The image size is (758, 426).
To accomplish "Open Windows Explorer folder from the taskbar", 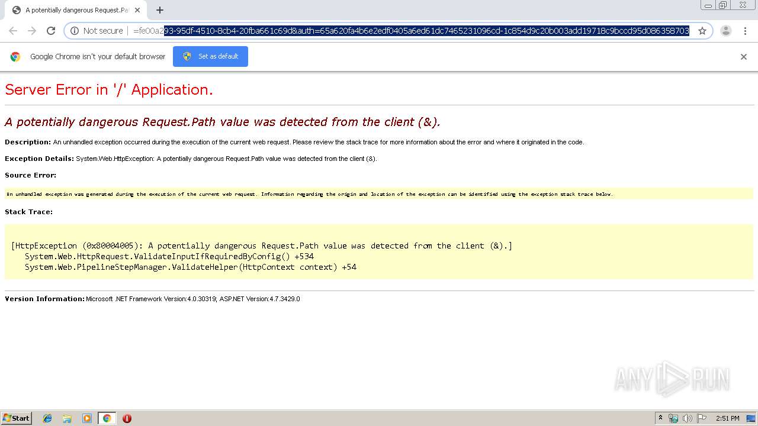I will pyautogui.click(x=67, y=418).
